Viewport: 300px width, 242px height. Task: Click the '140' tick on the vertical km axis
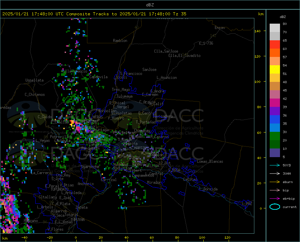[258, 31]
